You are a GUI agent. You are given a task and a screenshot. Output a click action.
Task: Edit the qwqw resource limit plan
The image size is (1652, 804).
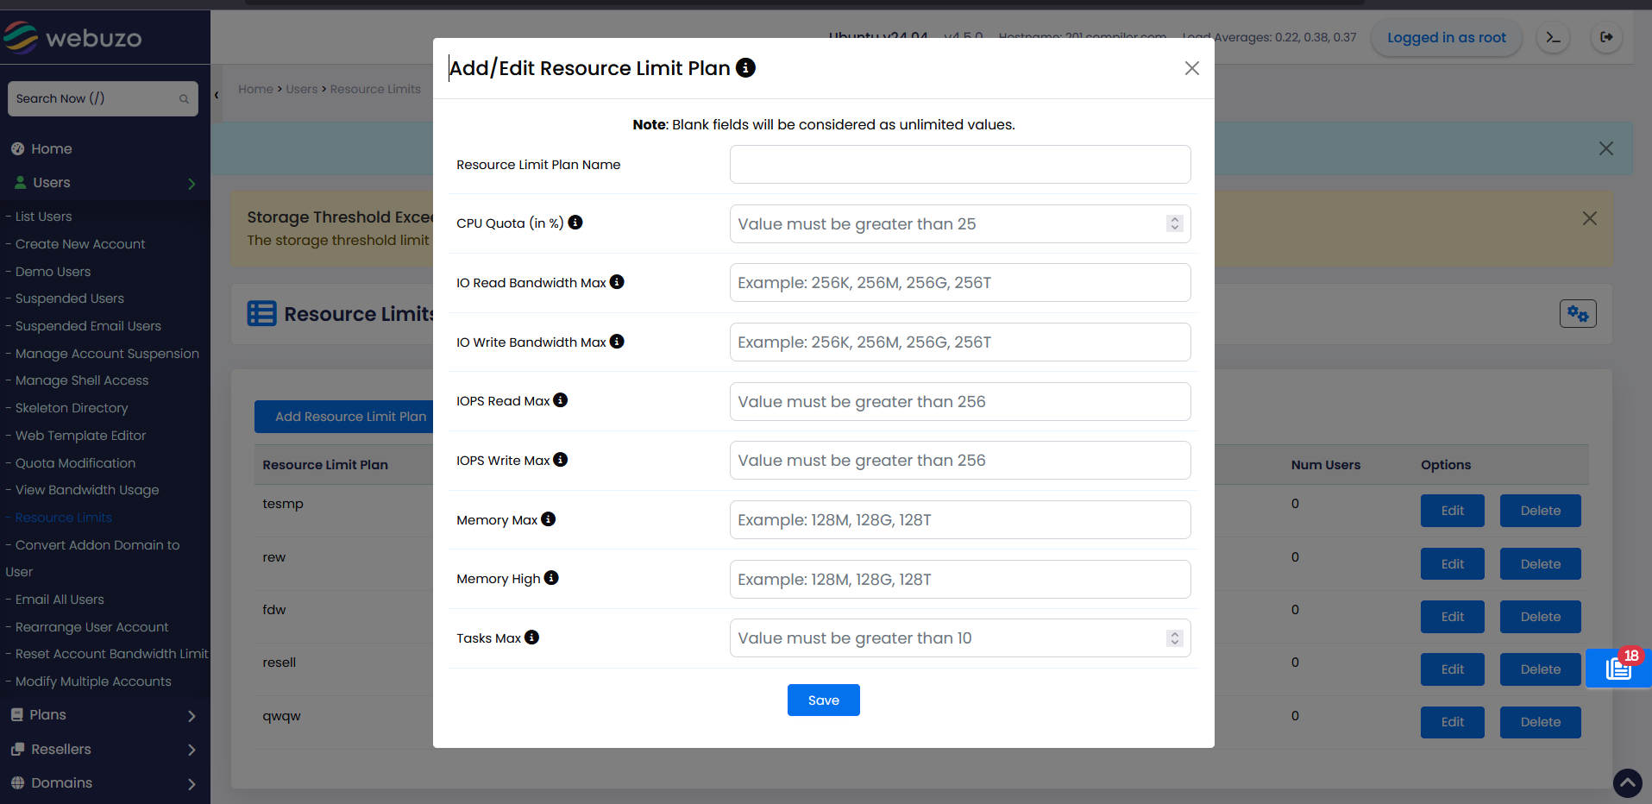click(x=1453, y=722)
